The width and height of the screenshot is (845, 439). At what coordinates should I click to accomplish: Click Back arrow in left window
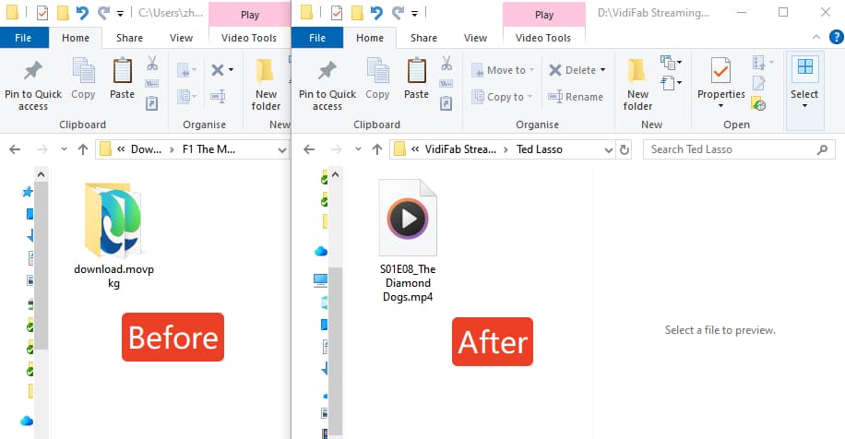click(x=15, y=149)
